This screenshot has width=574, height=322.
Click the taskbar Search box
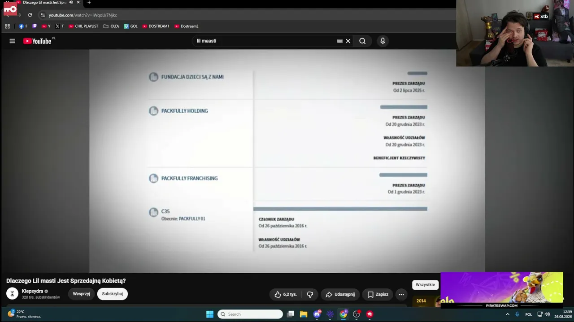[x=250, y=314]
